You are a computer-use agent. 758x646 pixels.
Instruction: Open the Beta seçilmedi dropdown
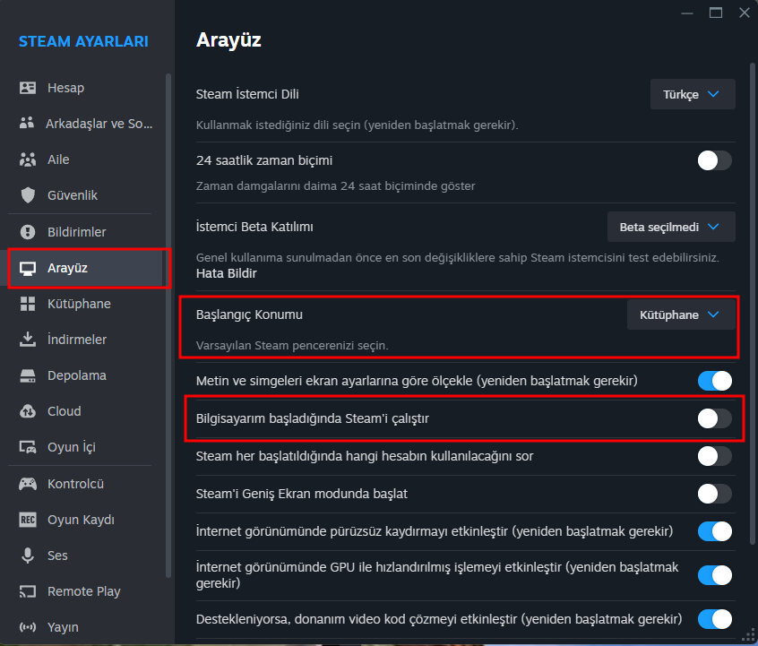(671, 227)
